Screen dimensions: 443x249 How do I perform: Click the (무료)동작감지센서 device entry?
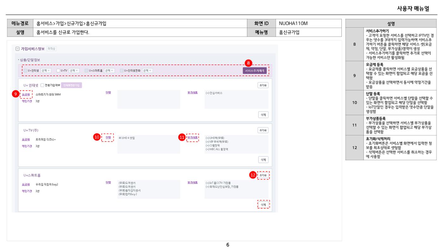(129, 191)
